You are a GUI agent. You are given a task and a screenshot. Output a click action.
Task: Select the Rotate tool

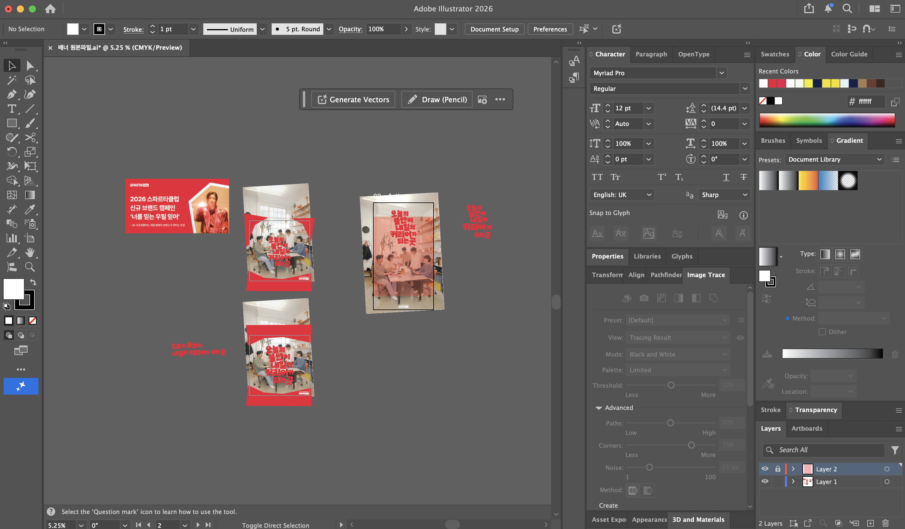point(11,152)
